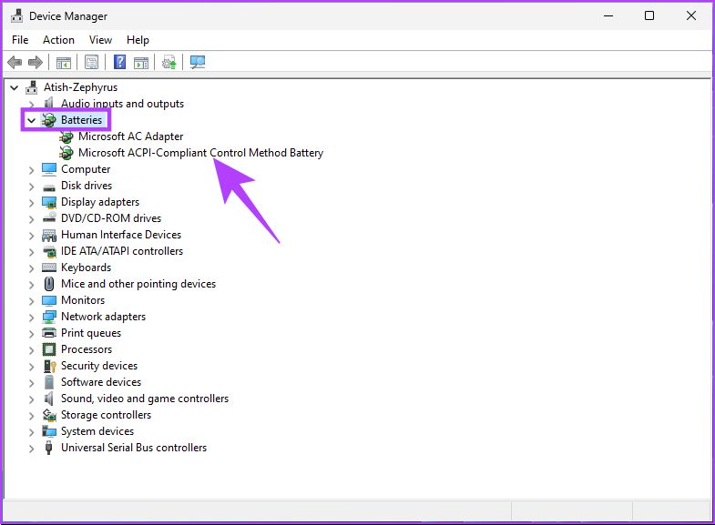
Task: Click Show/Hide Console Tree toolbar icon
Action: pos(64,62)
